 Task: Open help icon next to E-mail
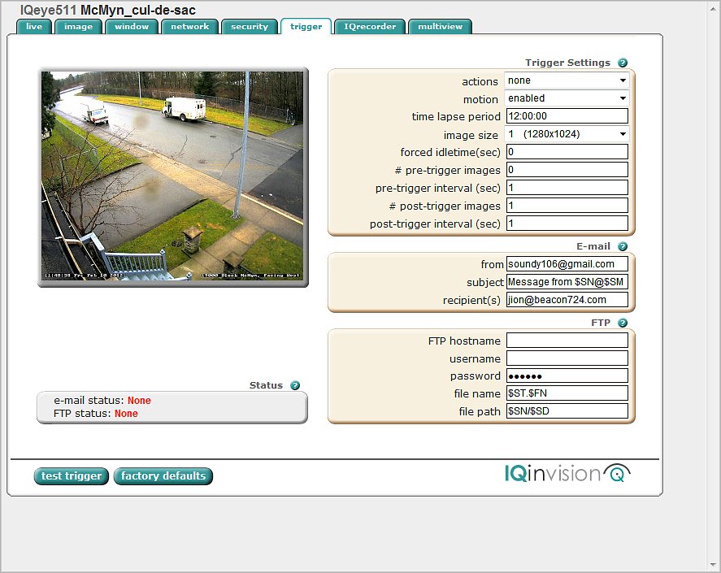pos(623,246)
